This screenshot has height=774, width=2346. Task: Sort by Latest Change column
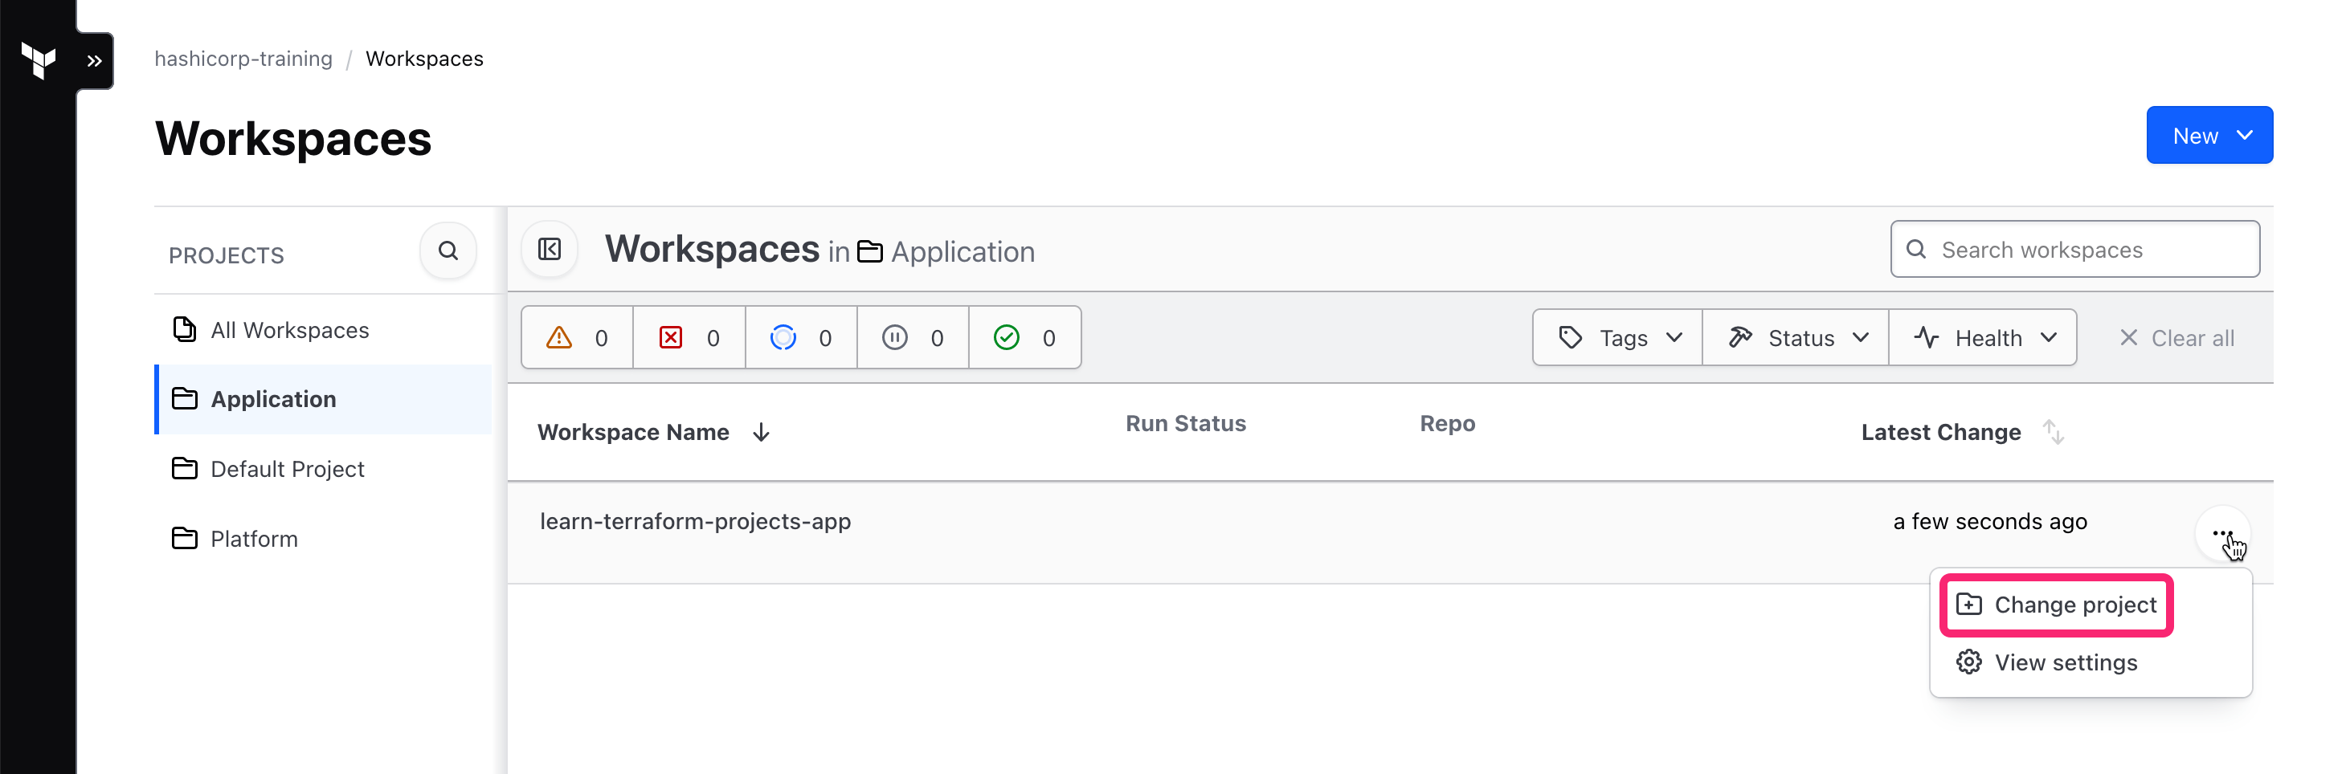tap(1963, 432)
